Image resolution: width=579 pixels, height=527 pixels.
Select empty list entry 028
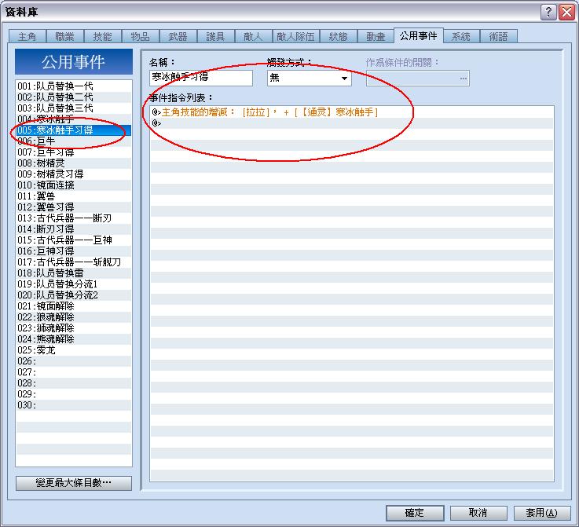74,383
